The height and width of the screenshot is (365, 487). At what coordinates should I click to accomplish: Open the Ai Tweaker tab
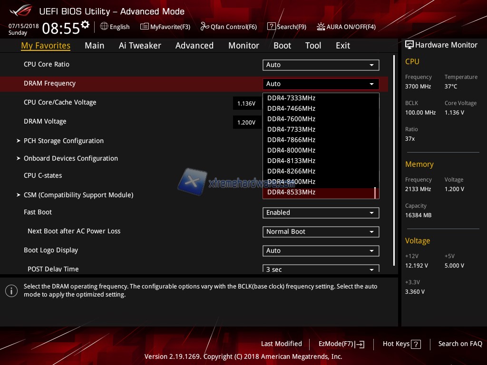(x=140, y=46)
